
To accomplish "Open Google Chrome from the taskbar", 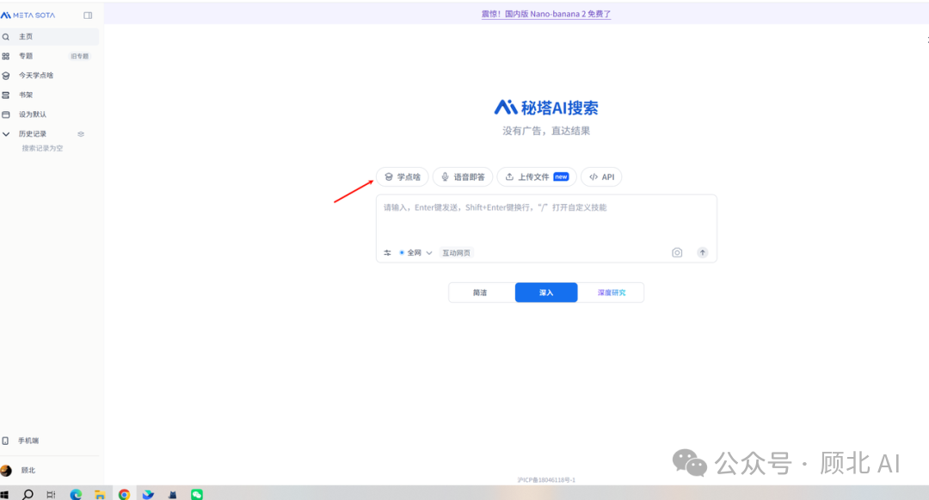I will [x=124, y=494].
